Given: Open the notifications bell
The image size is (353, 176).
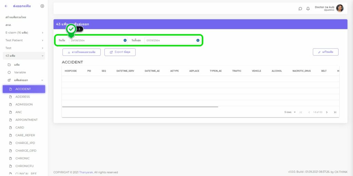Looking at the screenshot, I should click(x=308, y=9).
